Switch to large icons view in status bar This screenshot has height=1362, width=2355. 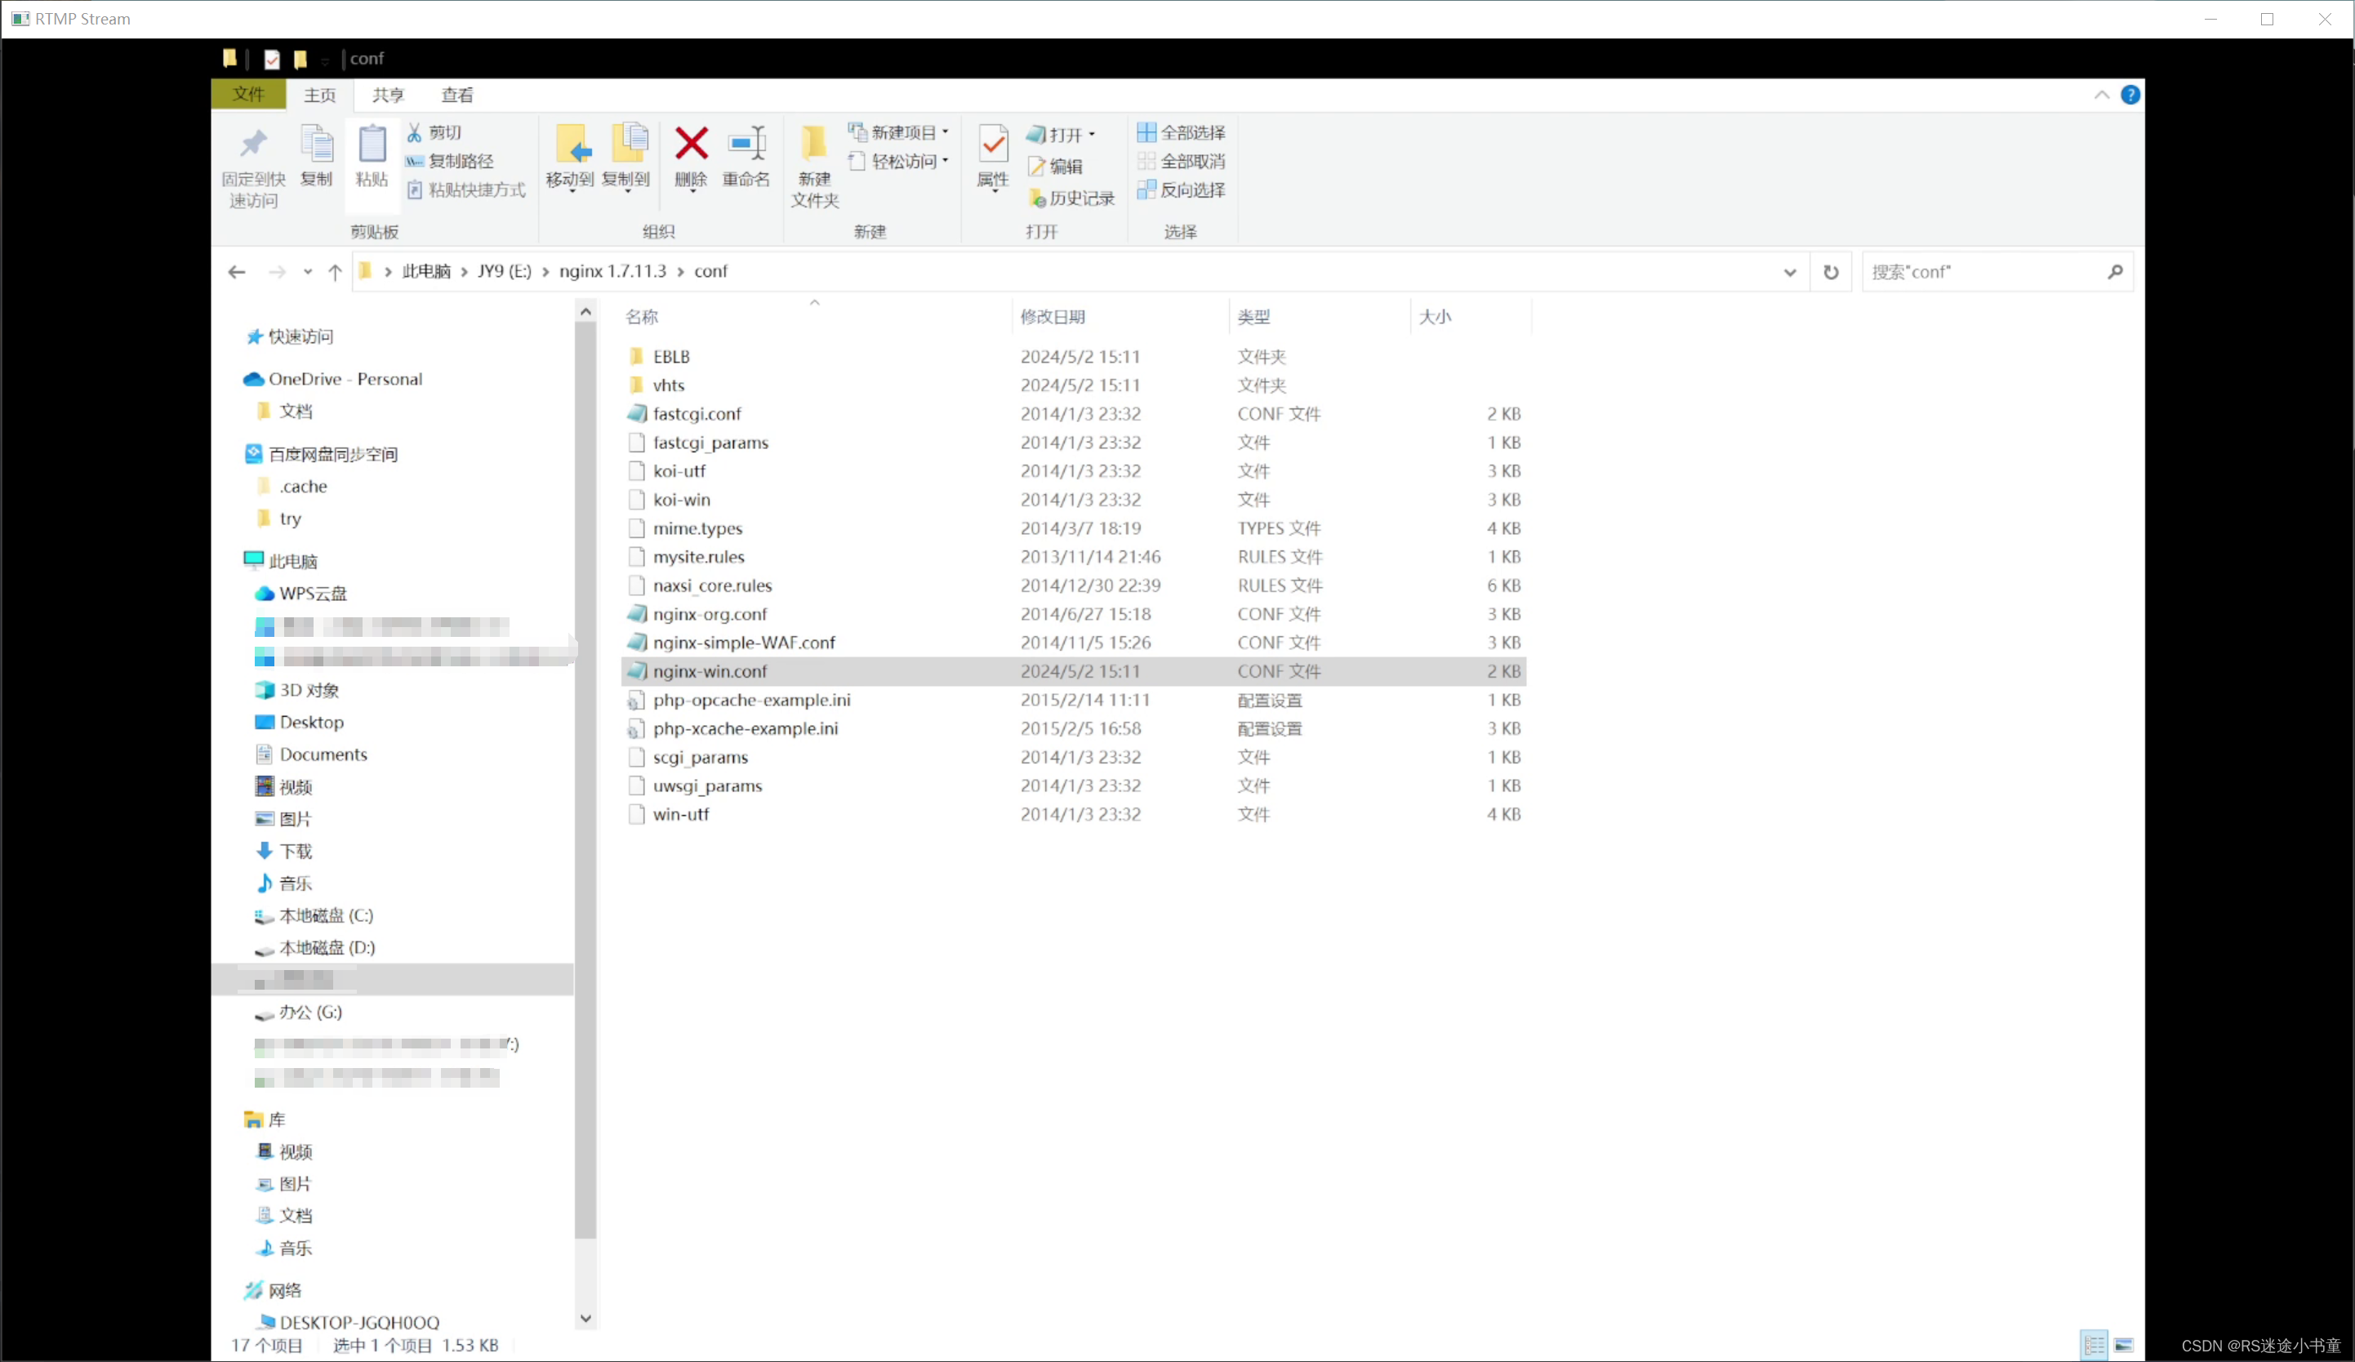pyautogui.click(x=2123, y=1345)
